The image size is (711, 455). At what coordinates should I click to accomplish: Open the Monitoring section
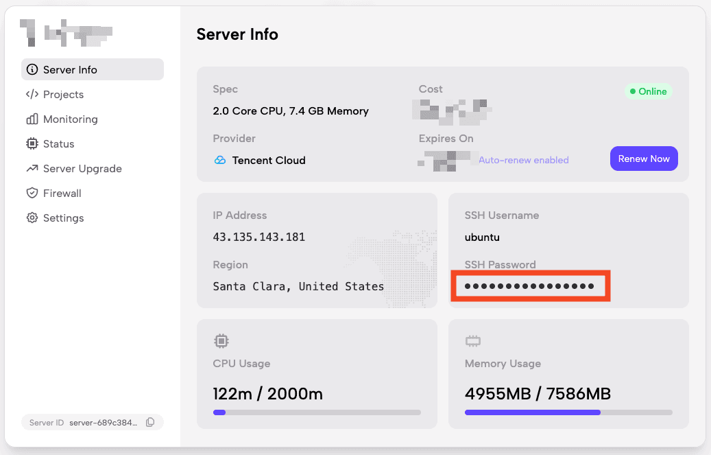point(69,119)
